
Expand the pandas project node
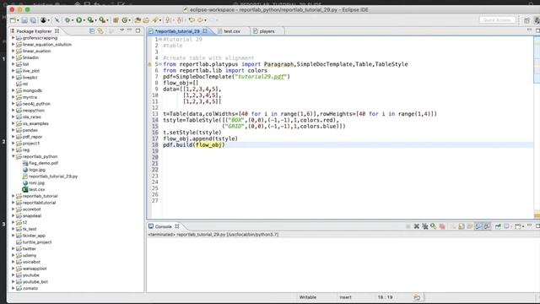tap(13, 130)
